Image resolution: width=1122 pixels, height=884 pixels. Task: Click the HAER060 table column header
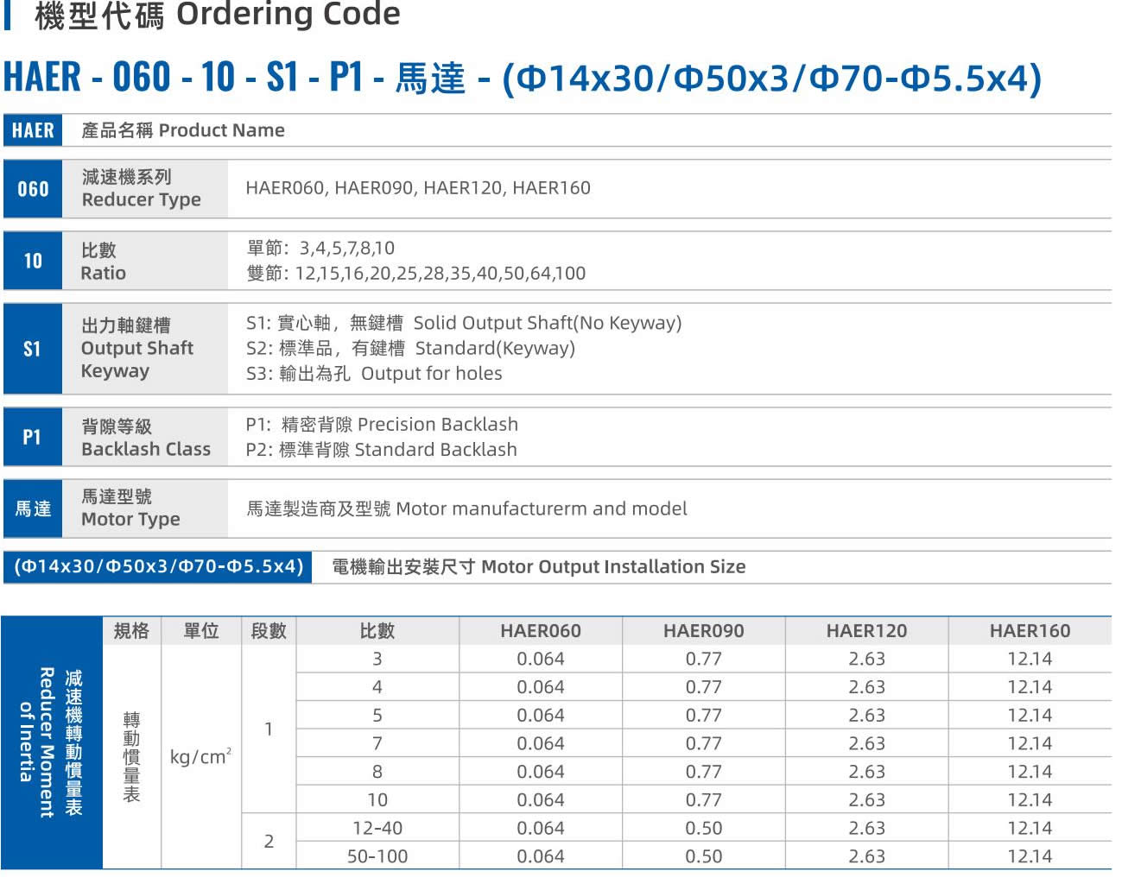coord(541,631)
